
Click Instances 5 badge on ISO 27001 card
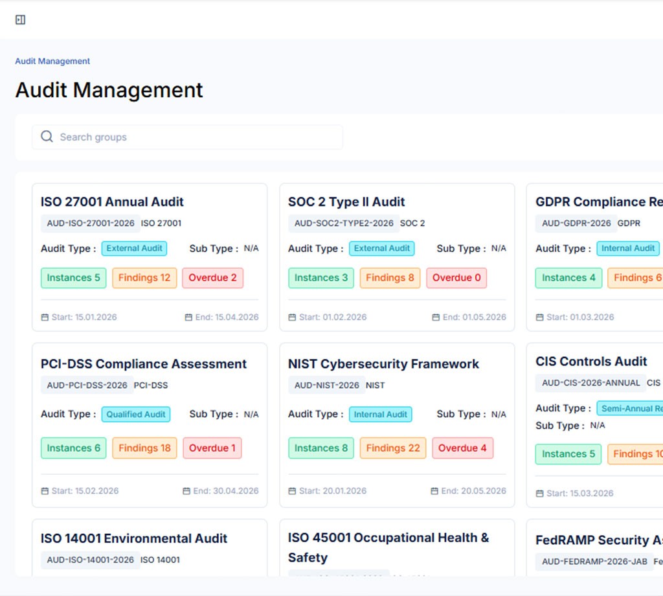74,278
